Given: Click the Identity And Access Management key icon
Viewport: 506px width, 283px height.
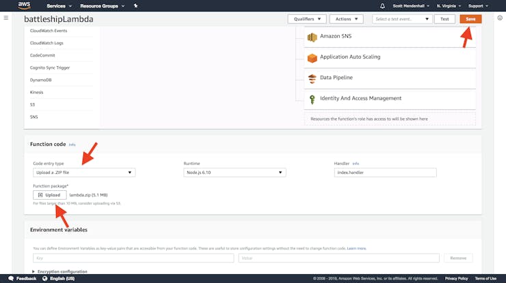Looking at the screenshot, I should coord(312,100).
